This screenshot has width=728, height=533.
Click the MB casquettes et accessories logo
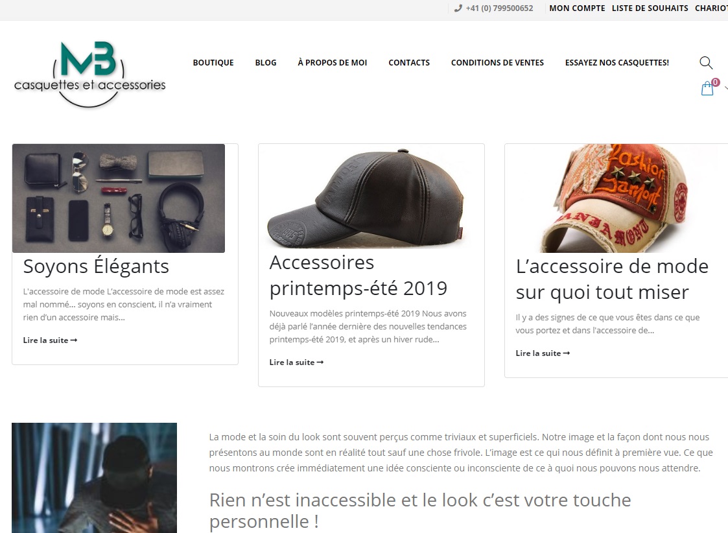click(89, 75)
